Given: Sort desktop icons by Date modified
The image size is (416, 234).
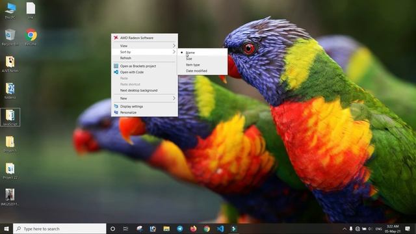Looking at the screenshot, I should click(x=203, y=71).
